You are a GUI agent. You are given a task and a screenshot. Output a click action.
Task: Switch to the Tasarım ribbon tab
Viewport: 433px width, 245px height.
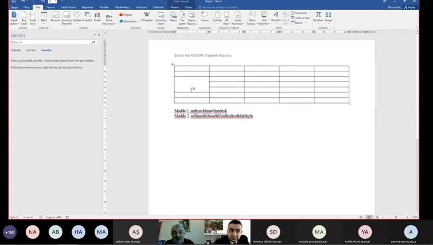coord(51,8)
